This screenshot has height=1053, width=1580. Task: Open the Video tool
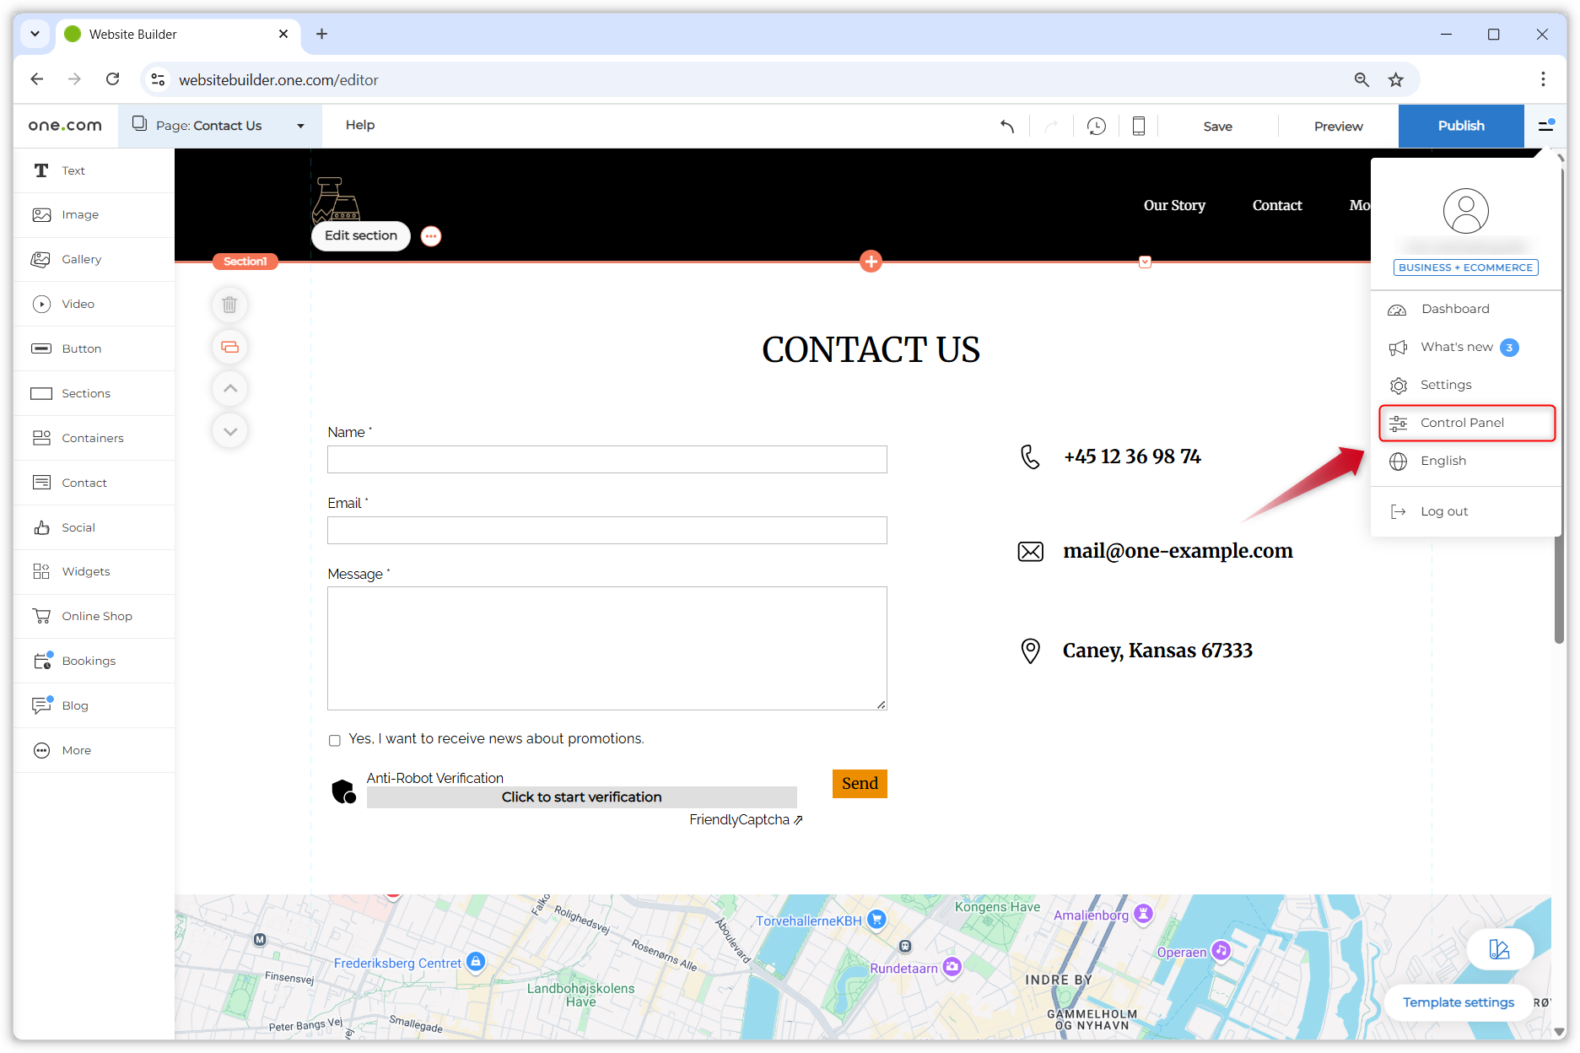(78, 304)
